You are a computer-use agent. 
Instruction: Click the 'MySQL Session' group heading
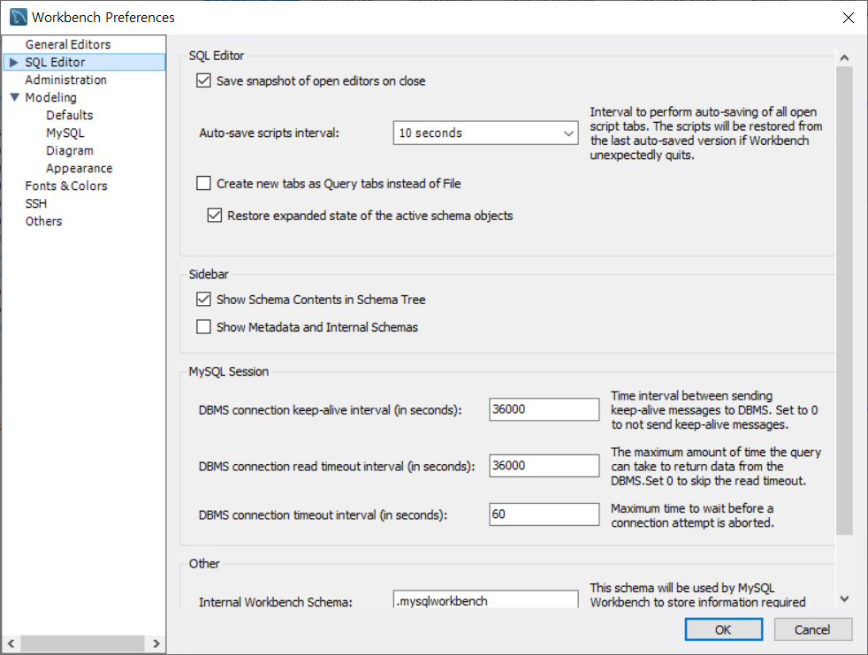tap(229, 371)
